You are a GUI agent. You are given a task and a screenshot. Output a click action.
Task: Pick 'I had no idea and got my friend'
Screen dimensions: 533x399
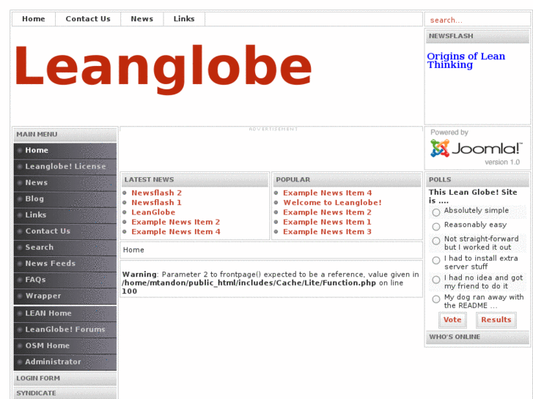(x=436, y=280)
